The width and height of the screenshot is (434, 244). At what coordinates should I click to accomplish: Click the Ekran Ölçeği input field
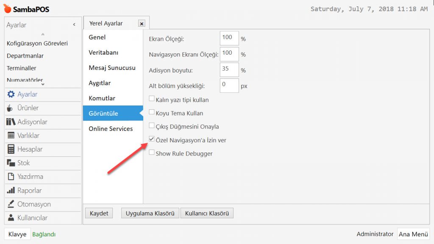click(229, 39)
